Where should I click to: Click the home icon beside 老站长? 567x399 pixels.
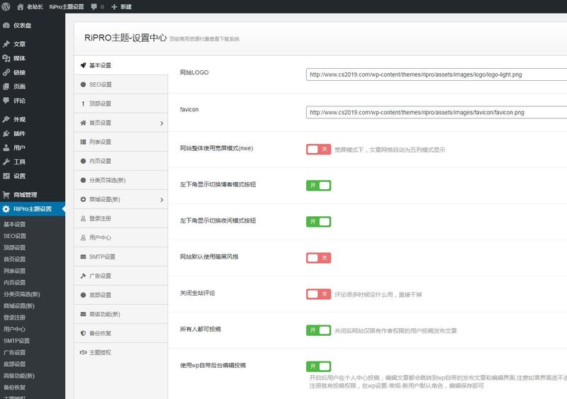click(21, 7)
